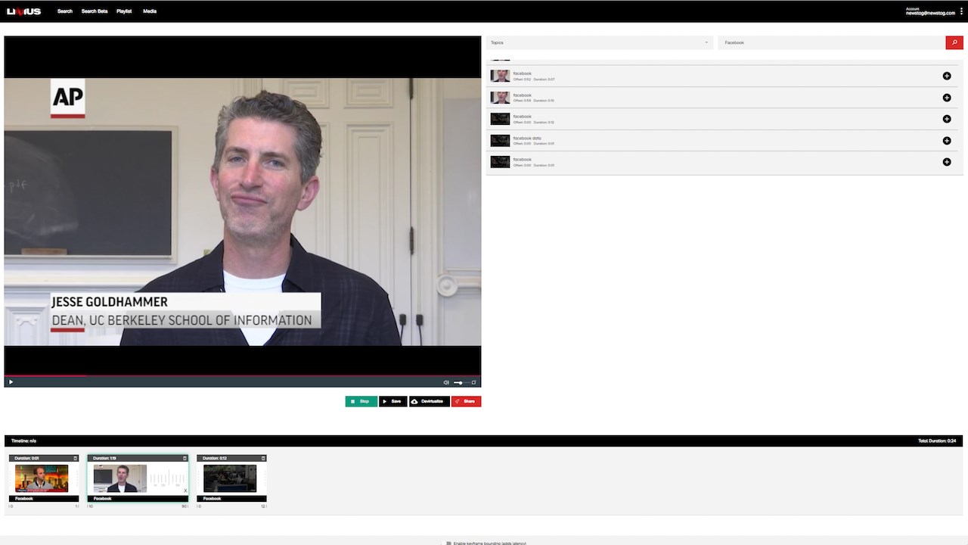Play the video with the player play icon
Viewport: 968px width, 545px height.
11,382
